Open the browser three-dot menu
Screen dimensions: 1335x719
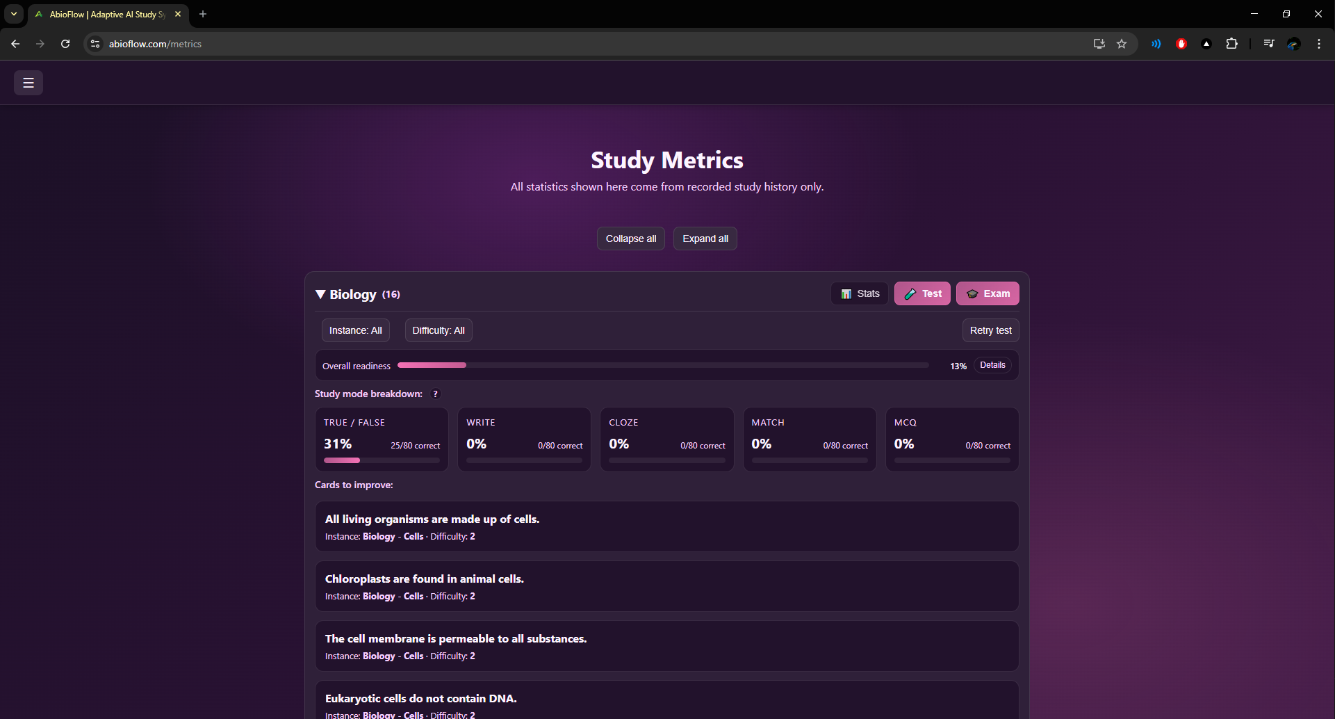pos(1318,43)
